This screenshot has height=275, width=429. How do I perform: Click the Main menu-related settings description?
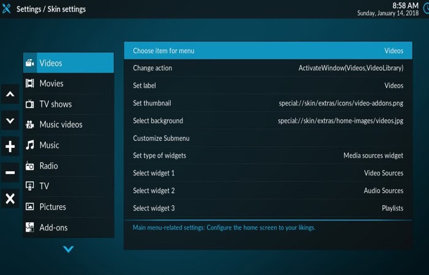[224, 227]
